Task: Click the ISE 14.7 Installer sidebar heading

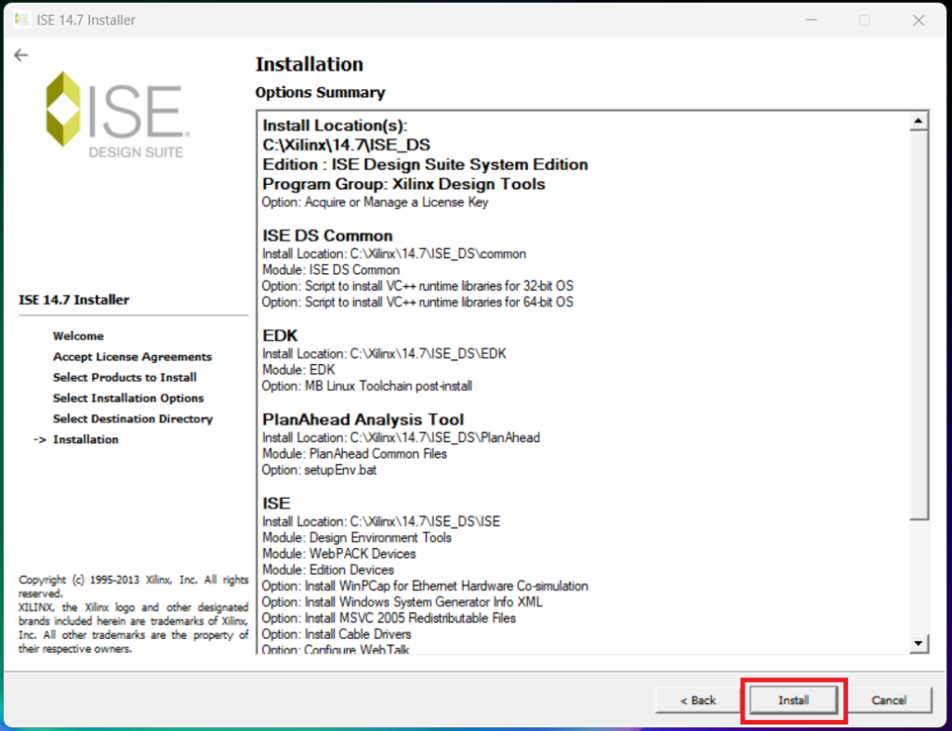Action: (73, 300)
